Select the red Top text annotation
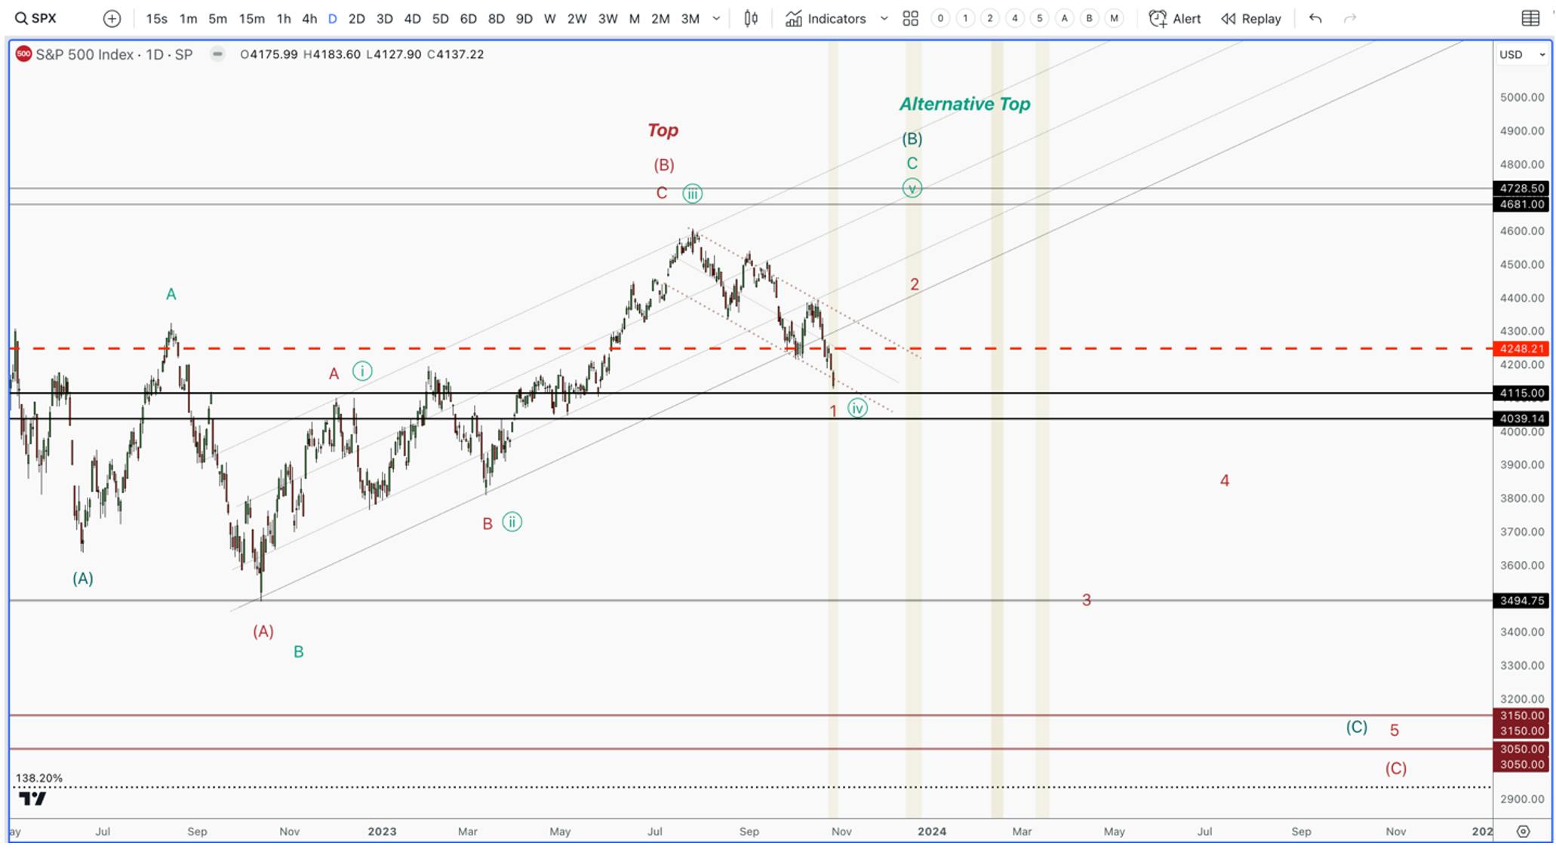This screenshot has width=1556, height=849. (x=663, y=130)
